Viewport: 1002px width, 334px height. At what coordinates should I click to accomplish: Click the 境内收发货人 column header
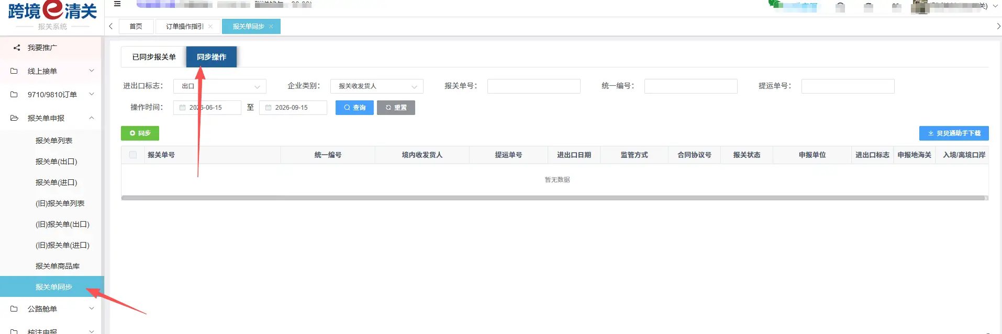(x=422, y=155)
